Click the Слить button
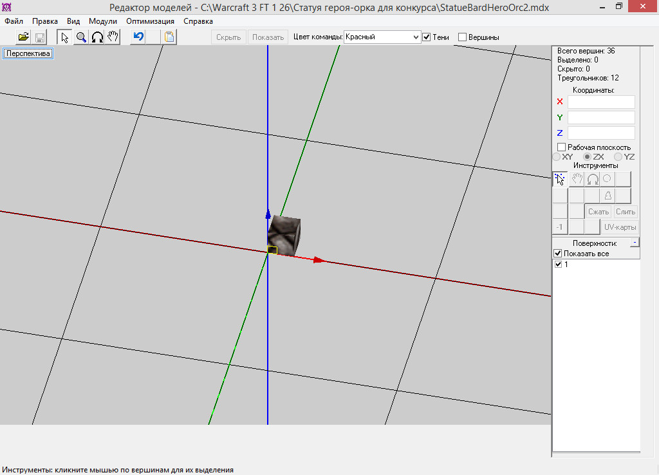Screen dimensions: 659x475 tap(626, 212)
